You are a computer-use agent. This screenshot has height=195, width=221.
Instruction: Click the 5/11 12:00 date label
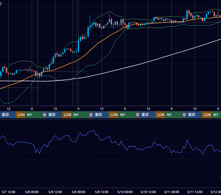coord(195,192)
